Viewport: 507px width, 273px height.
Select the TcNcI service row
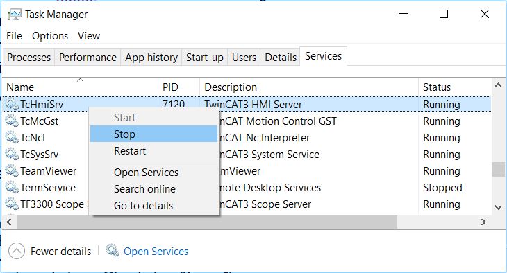click(x=247, y=138)
